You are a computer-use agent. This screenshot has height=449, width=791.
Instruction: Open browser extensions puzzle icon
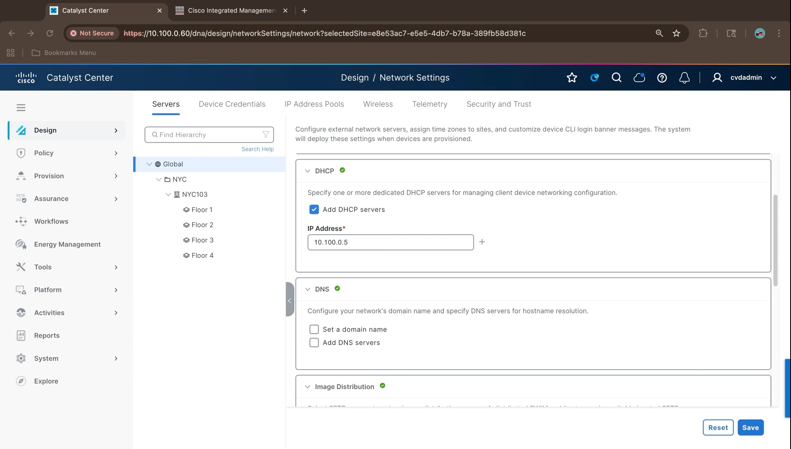[x=703, y=33]
